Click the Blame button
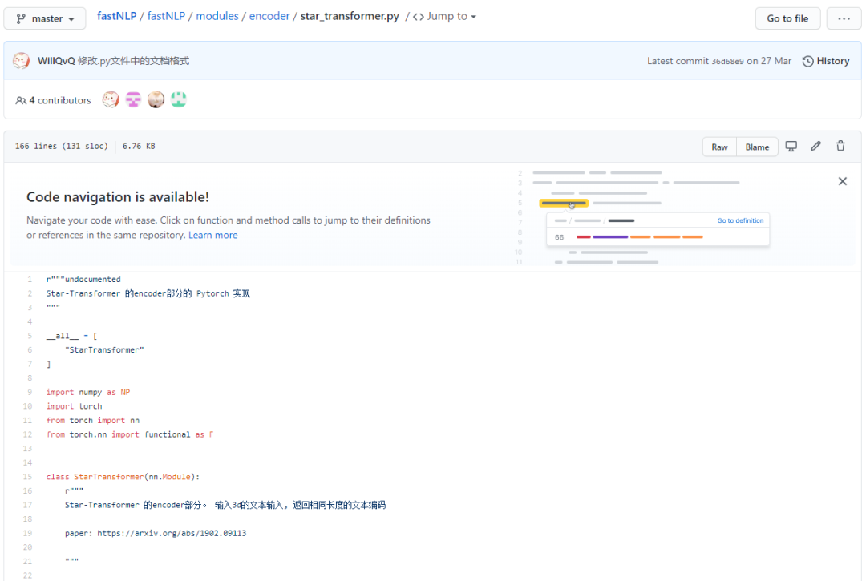This screenshot has width=866, height=581. (x=757, y=147)
